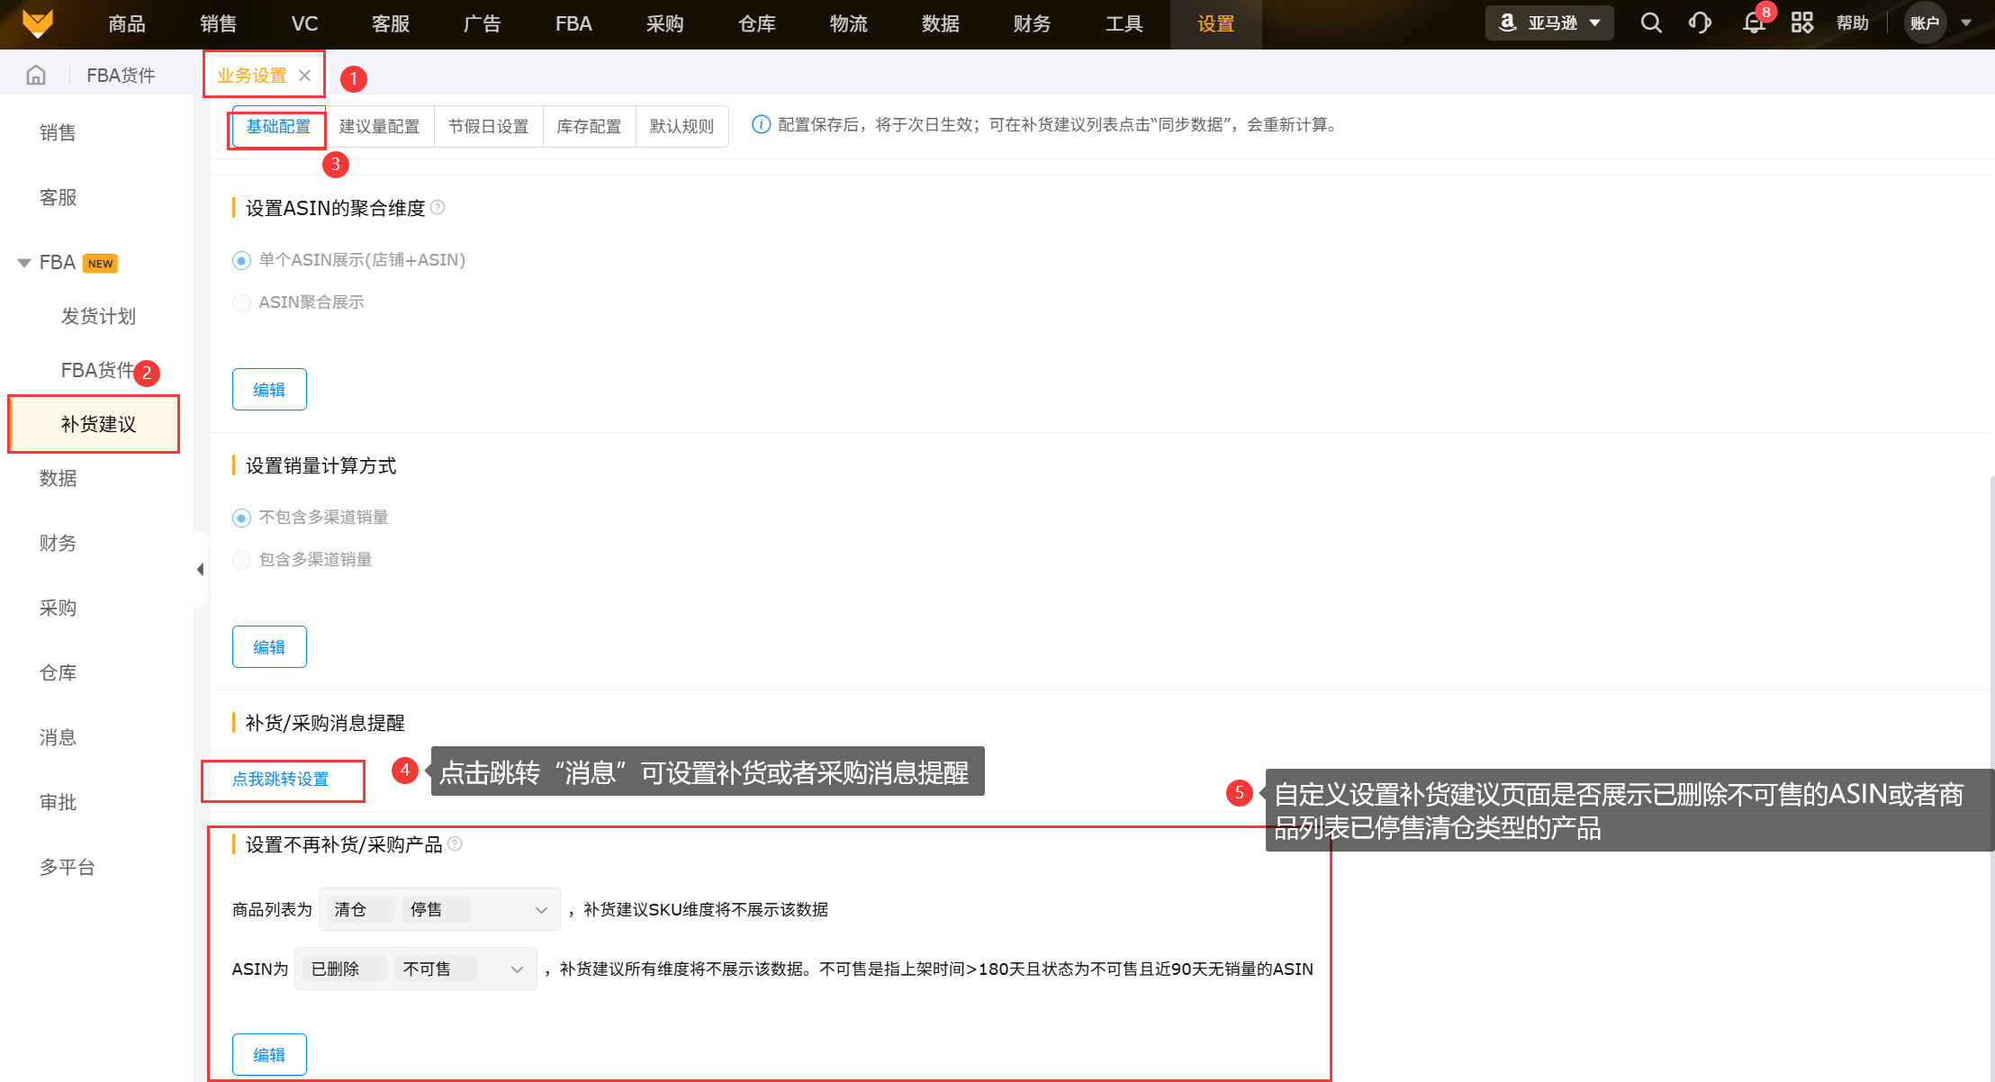Click the fox logo icon
This screenshot has width=1995, height=1082.
pyautogui.click(x=38, y=23)
